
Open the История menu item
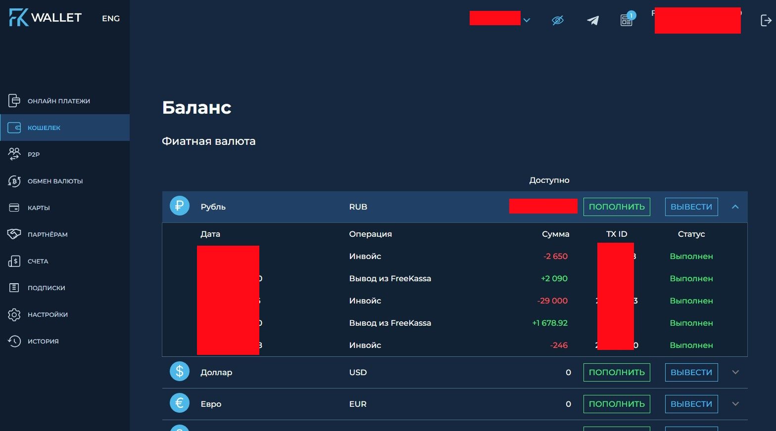pos(43,341)
